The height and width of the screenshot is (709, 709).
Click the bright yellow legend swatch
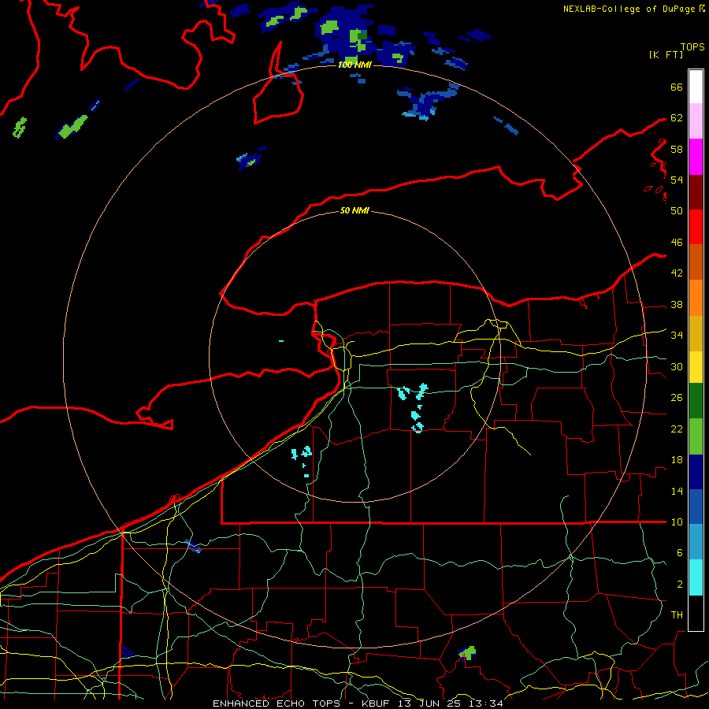point(696,367)
